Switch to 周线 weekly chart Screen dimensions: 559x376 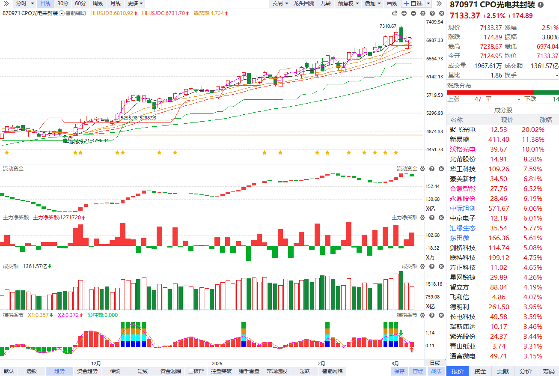coord(98,3)
